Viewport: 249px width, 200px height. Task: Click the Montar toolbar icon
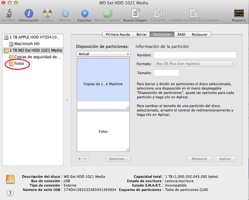[x=65, y=14]
